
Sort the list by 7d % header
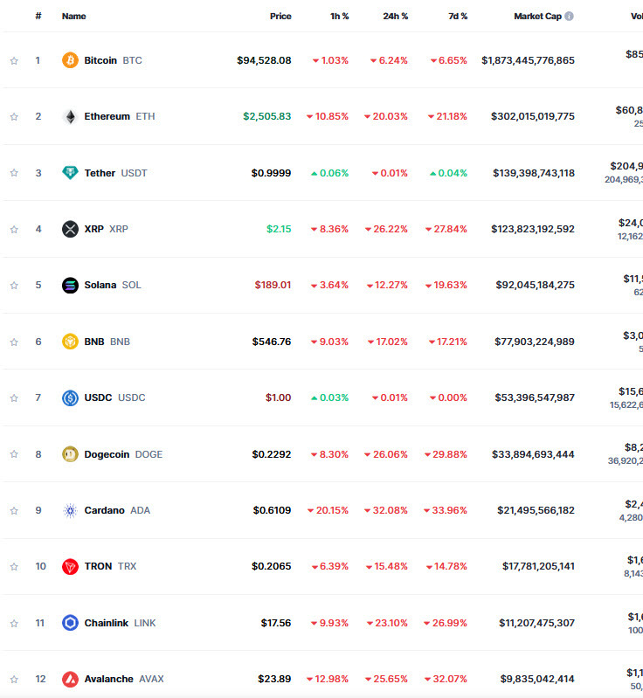(457, 16)
